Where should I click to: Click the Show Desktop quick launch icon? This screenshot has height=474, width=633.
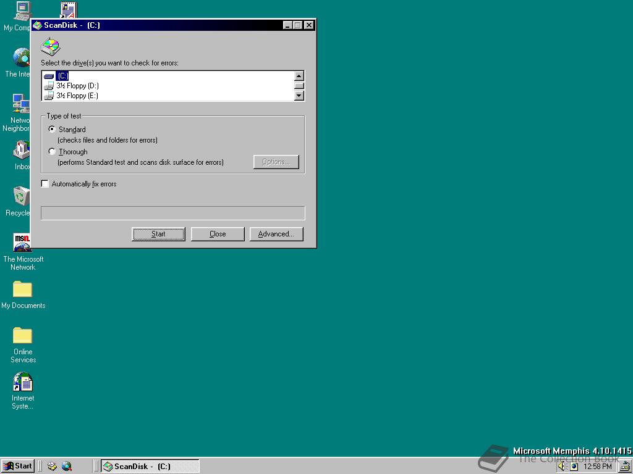[52, 467]
